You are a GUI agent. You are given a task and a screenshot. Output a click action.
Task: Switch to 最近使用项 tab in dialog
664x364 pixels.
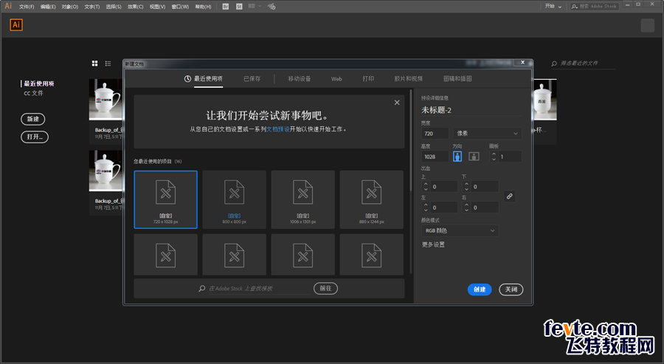(208, 79)
